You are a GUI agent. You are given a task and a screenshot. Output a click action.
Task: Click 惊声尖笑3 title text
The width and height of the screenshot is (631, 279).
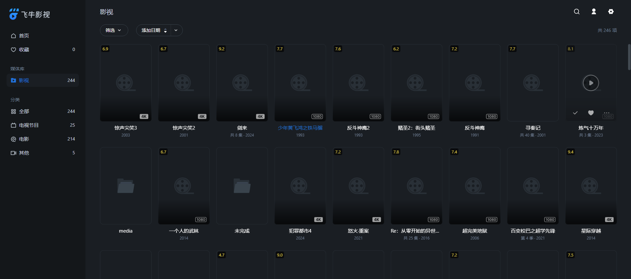click(x=126, y=128)
